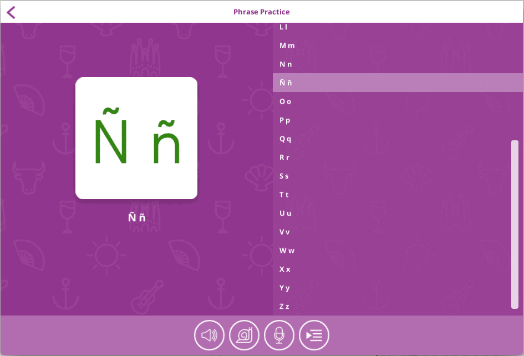
Task: Start autoplay with the playlist button
Action: [314, 335]
